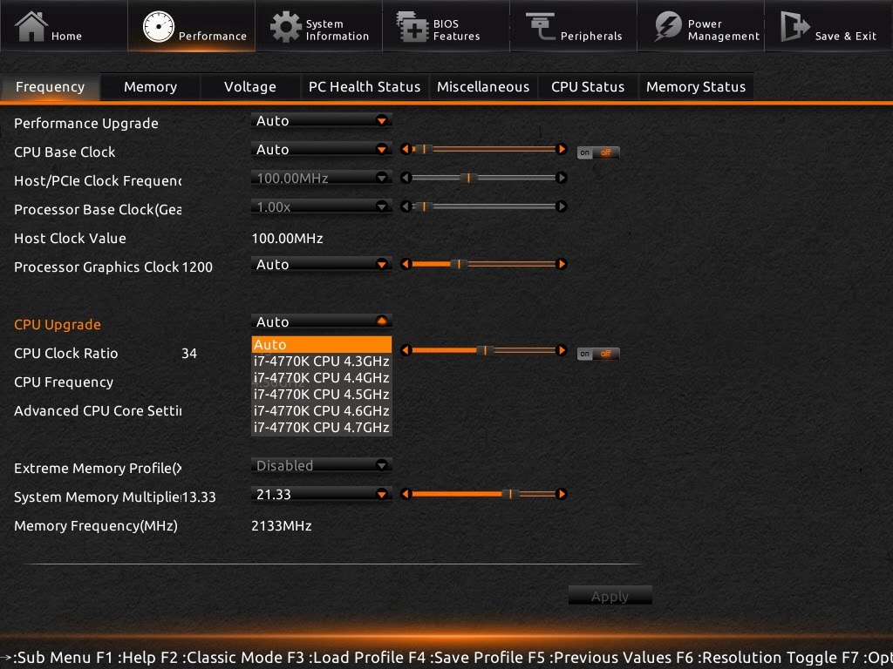Increase System Memory Multiplier with right arrow

pos(561,494)
